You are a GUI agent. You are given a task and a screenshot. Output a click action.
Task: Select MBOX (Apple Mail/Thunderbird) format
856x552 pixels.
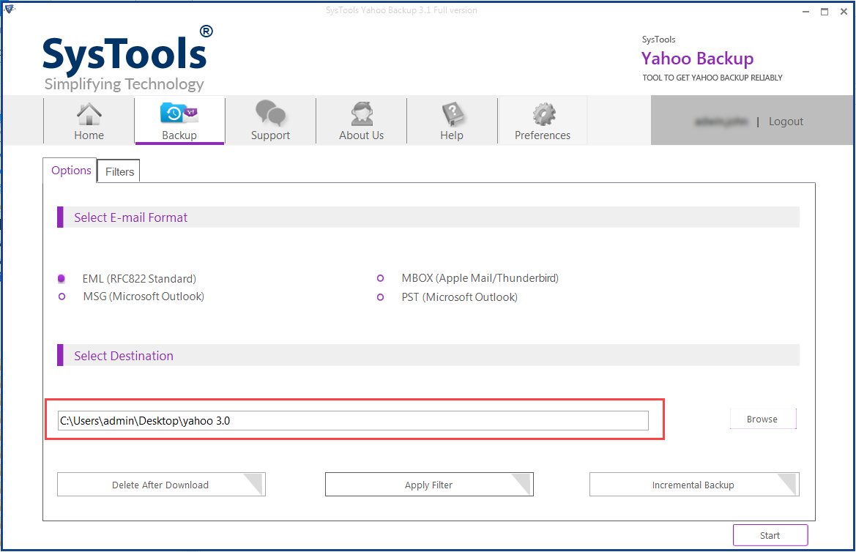[x=381, y=278]
